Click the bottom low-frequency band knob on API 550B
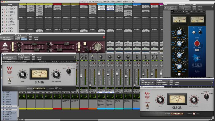Image resolution: width=215 pixels, height=121 pixels. tap(179, 66)
